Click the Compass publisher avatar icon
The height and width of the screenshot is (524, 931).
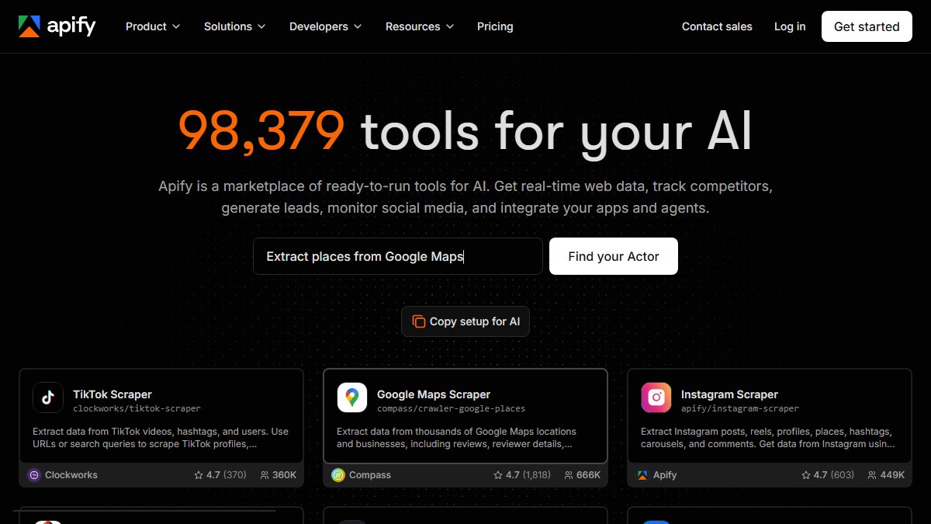(x=338, y=475)
